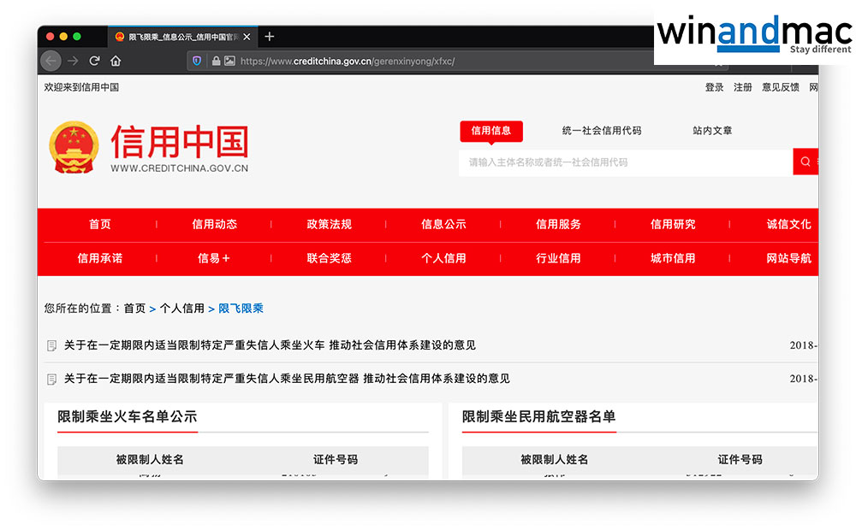Reload the page with the refresh icon
856x530 pixels.
point(94,61)
